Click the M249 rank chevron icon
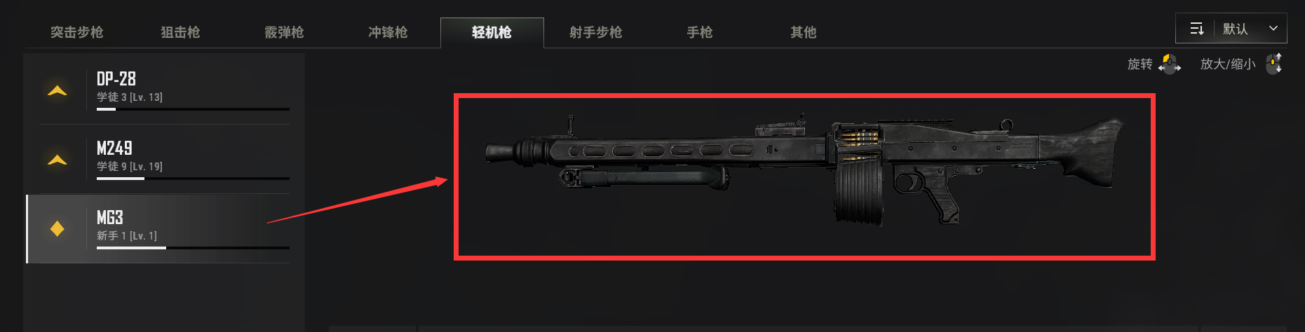 (x=58, y=160)
